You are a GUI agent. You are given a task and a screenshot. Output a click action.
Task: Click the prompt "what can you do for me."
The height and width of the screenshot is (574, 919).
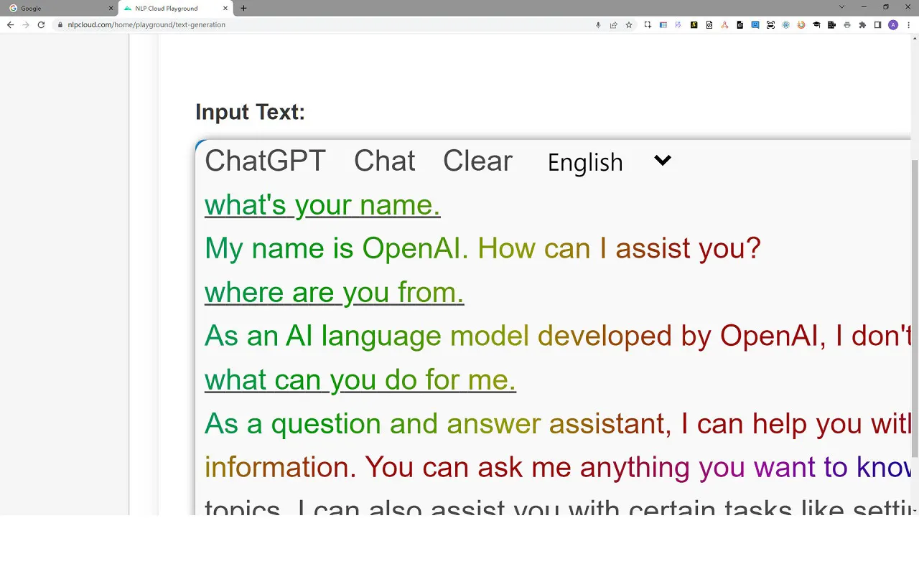[x=360, y=380]
